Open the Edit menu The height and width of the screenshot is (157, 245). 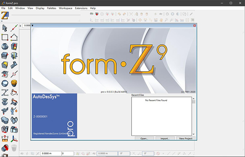(10, 8)
